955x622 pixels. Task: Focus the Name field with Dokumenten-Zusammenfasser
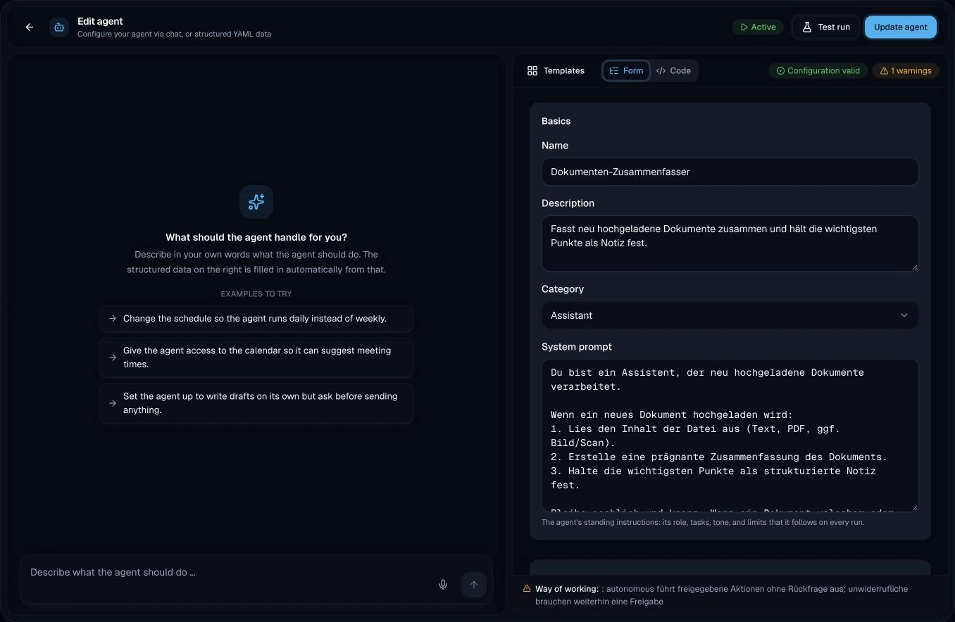(730, 172)
